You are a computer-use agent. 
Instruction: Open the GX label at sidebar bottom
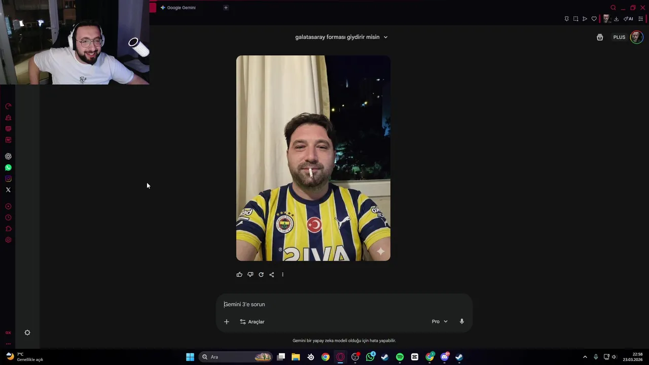pyautogui.click(x=8, y=333)
